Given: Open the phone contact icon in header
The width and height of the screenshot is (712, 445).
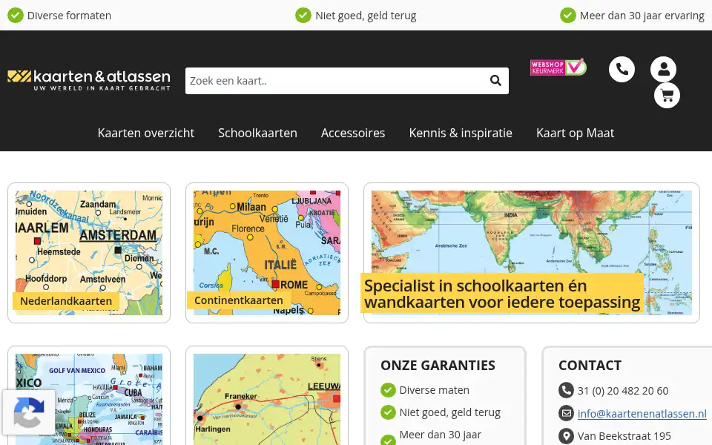Looking at the screenshot, I should click(622, 70).
